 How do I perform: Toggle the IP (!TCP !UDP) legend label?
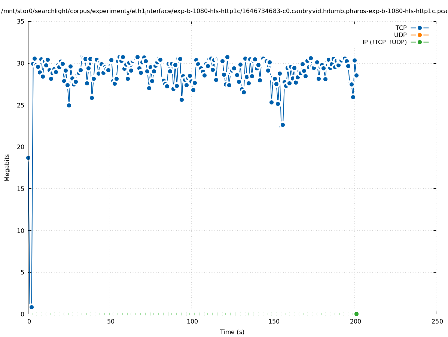384,42
